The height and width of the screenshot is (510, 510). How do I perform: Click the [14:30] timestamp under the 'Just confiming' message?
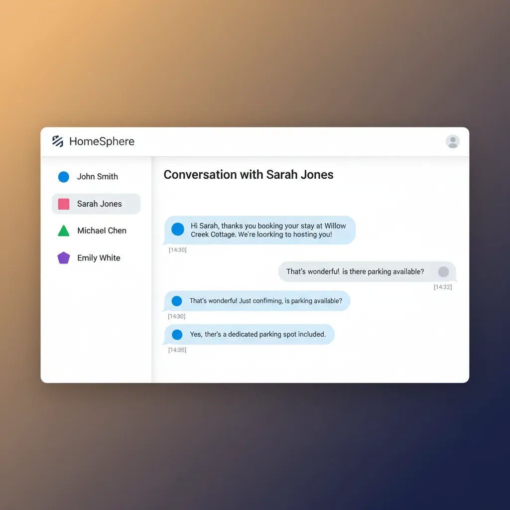[x=177, y=316]
